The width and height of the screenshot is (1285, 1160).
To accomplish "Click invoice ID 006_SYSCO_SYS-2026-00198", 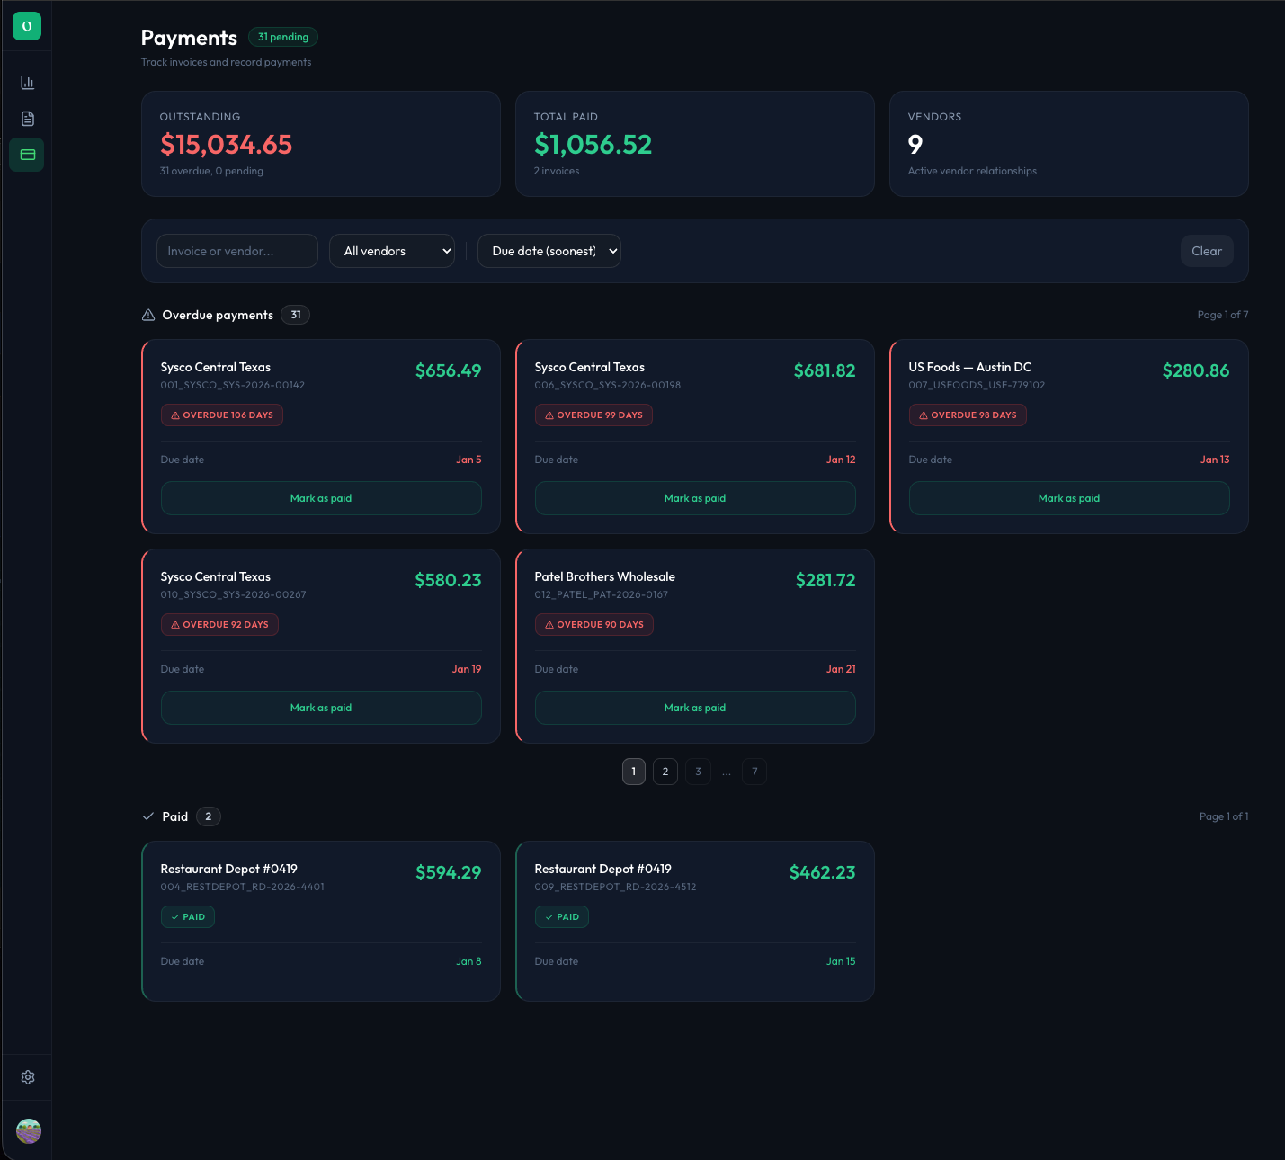I will coord(608,385).
